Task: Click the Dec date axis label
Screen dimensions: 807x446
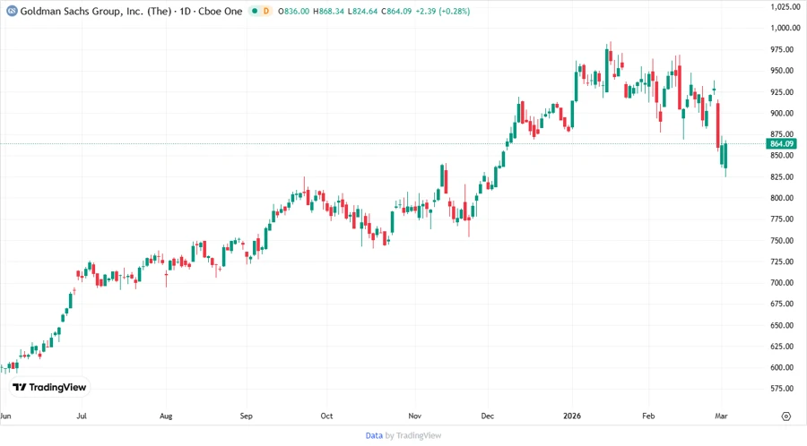Action: click(x=488, y=416)
